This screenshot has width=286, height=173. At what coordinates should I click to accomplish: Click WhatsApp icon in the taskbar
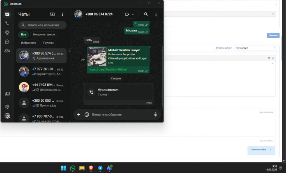[73, 168]
